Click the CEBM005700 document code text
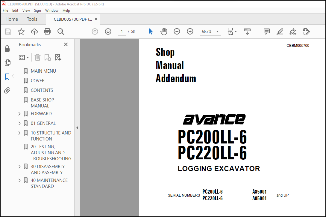326x217 pixels. pos(298,45)
